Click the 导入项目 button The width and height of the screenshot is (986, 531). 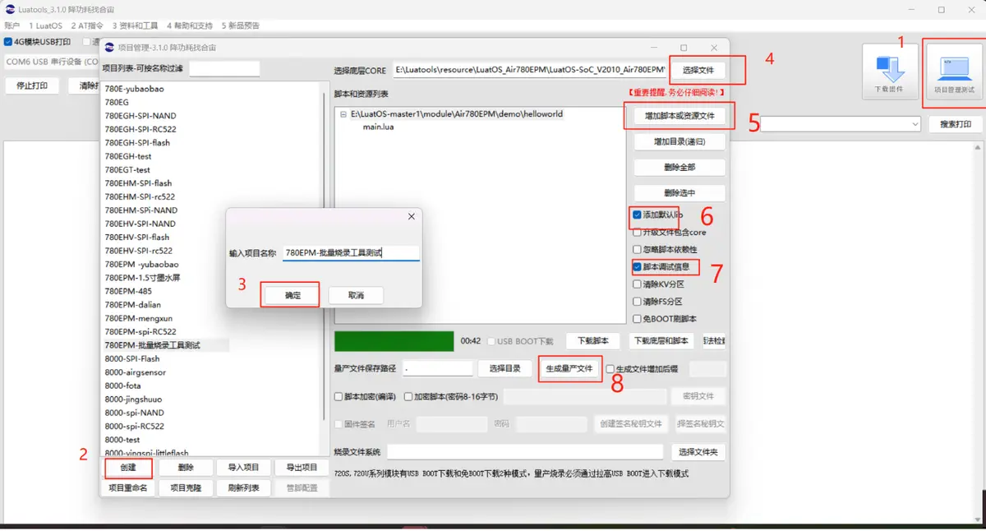(243, 468)
